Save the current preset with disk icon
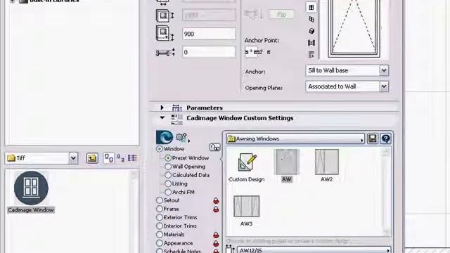450x253 pixels. pyautogui.click(x=373, y=138)
